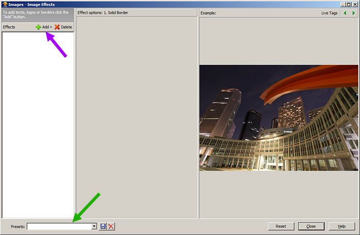Click the 'Effects' label

pyautogui.click(x=9, y=27)
